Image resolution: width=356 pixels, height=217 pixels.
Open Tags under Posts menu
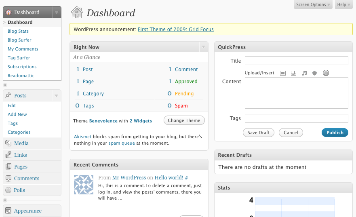[13, 123]
